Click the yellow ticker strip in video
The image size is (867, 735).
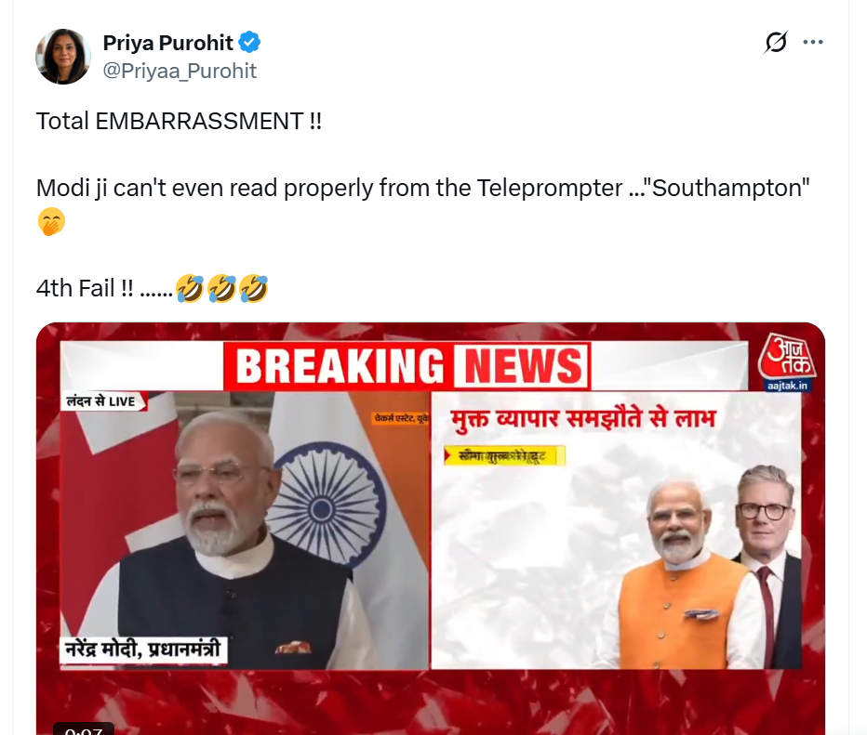[504, 456]
